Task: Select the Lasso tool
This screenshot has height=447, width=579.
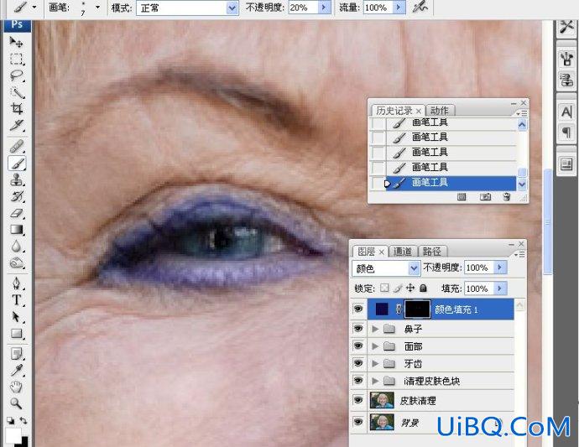Action: [16, 75]
